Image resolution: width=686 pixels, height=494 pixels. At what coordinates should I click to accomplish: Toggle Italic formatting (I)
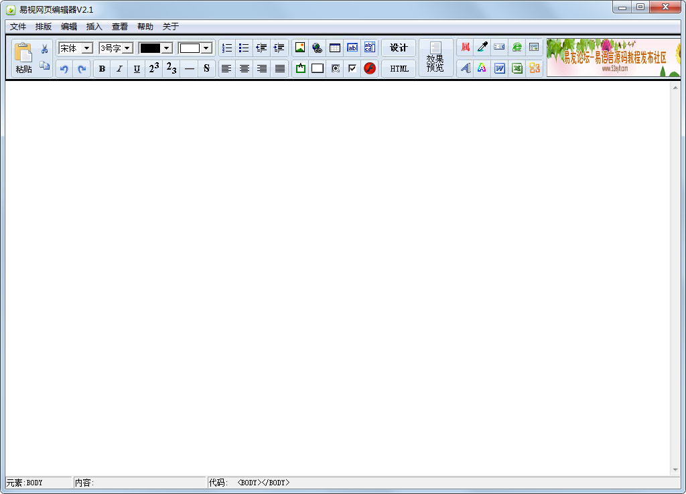click(x=119, y=69)
